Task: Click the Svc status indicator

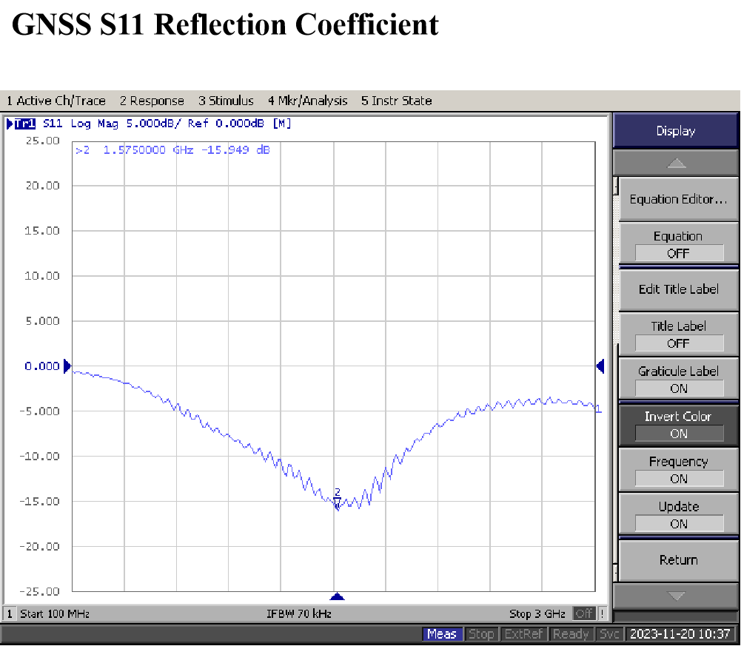Action: coord(609,634)
